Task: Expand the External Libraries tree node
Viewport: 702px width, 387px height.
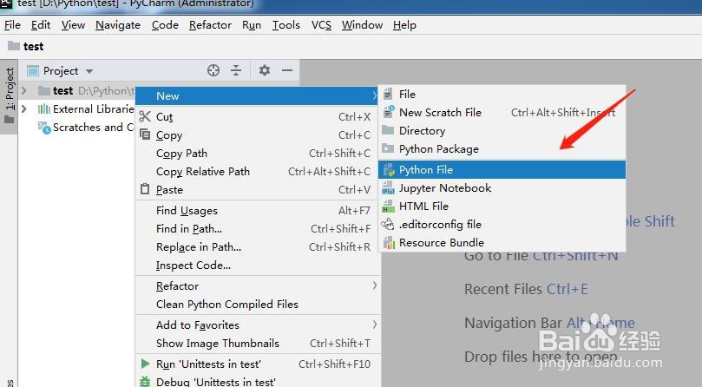Action: pos(24,108)
